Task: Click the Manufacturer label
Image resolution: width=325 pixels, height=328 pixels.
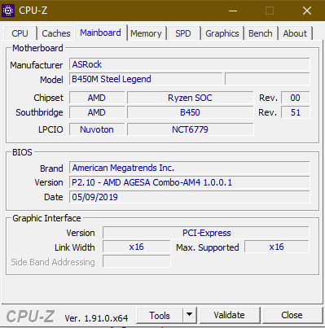Action: (37, 65)
